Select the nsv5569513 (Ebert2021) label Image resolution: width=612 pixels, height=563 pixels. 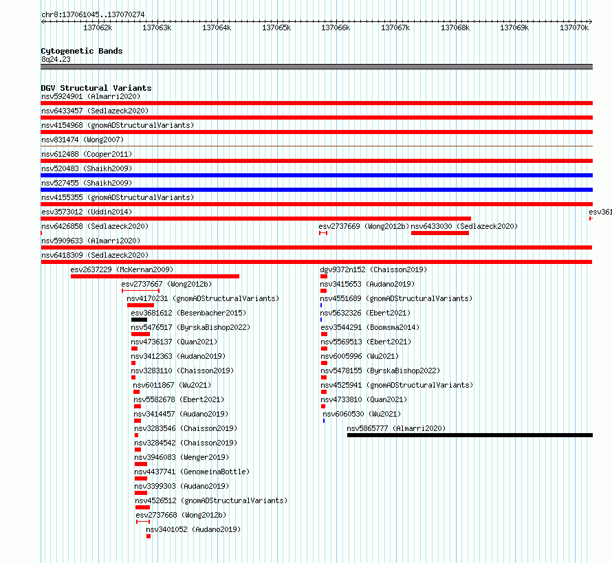[x=366, y=342]
